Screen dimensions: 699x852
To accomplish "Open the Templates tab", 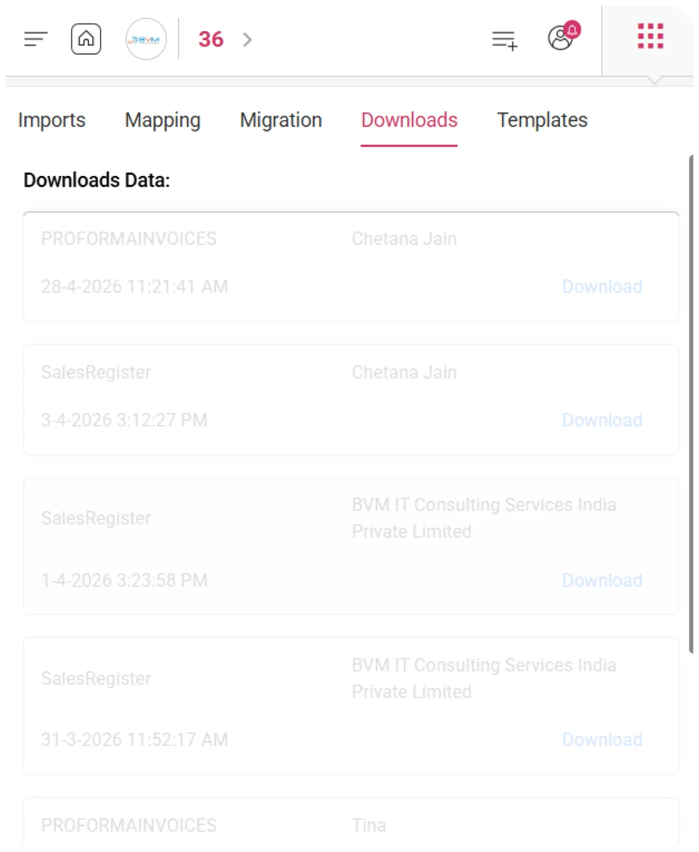I will pyautogui.click(x=542, y=120).
